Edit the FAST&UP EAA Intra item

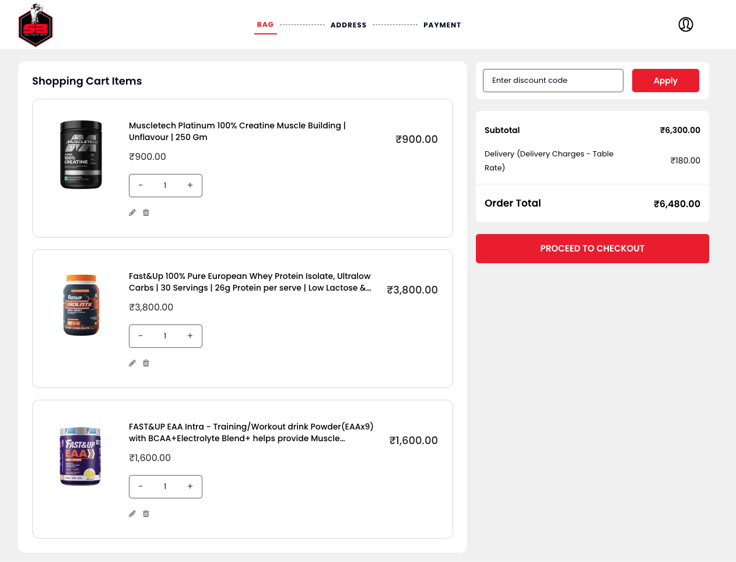coord(132,514)
